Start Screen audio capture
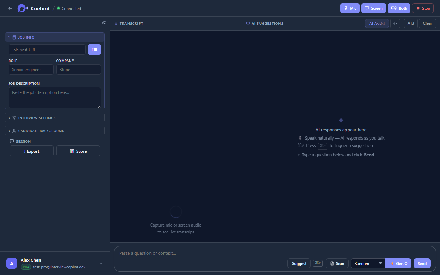Screen dimensions: 440x275 (x=374, y=8)
